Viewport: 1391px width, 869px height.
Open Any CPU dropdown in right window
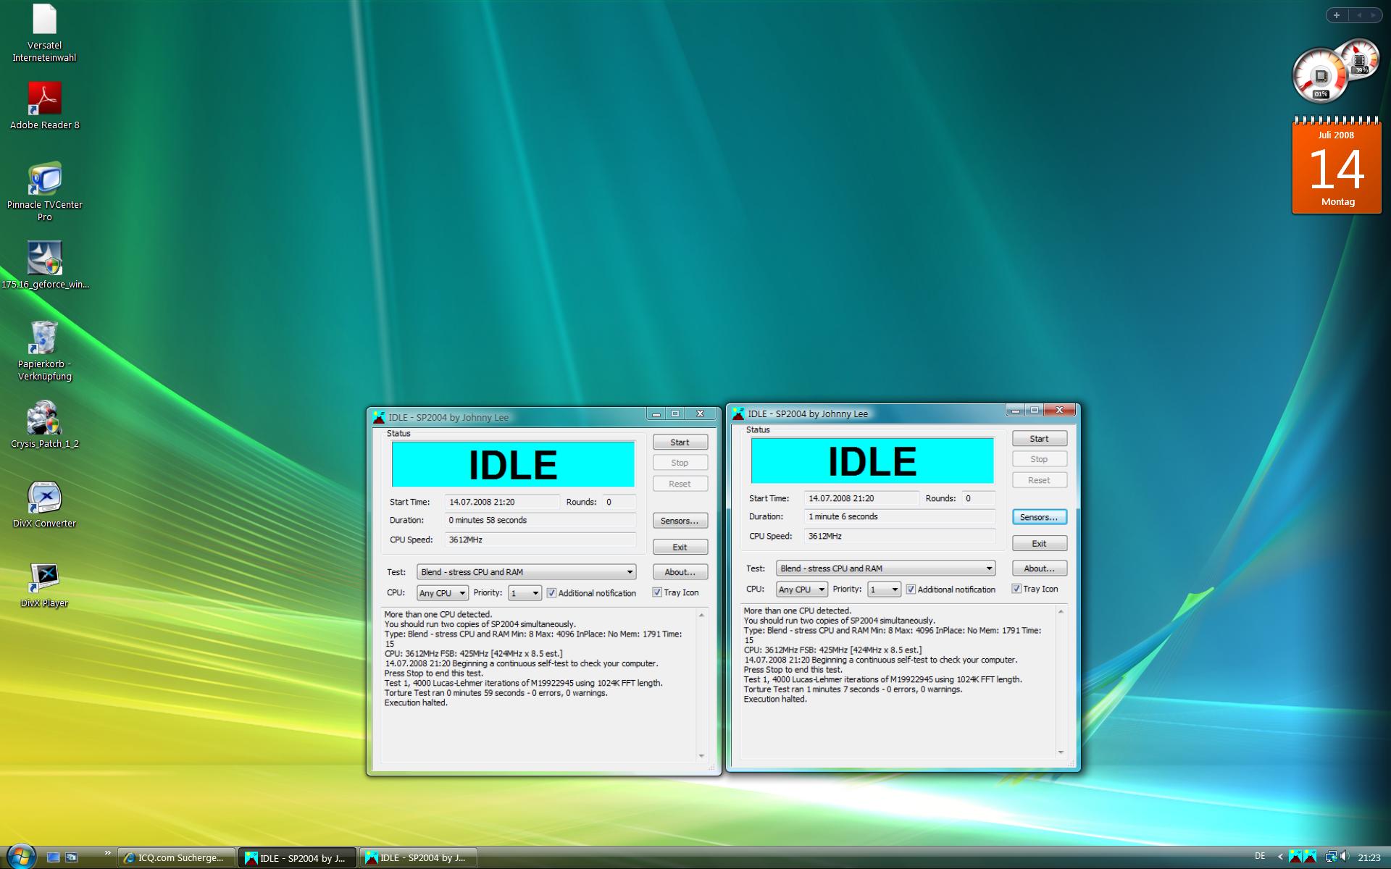click(821, 589)
